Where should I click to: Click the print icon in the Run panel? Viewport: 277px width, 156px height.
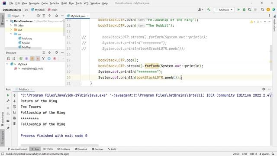14,118
